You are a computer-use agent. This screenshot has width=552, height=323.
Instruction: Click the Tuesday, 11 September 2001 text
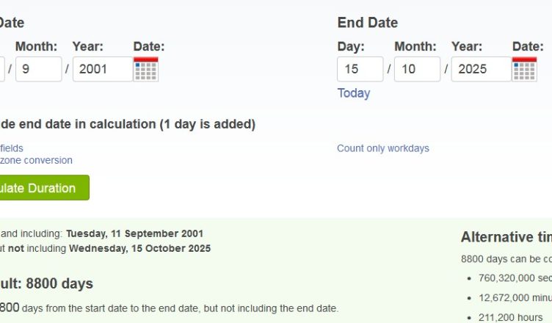134,233
